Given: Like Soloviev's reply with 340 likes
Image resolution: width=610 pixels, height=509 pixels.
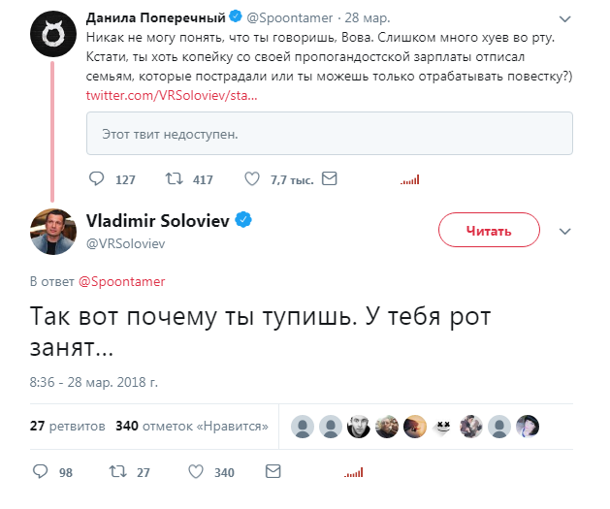Looking at the screenshot, I should pos(195,472).
